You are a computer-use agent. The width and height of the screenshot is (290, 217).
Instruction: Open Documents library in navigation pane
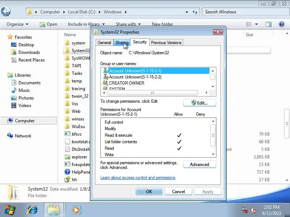click(x=29, y=83)
